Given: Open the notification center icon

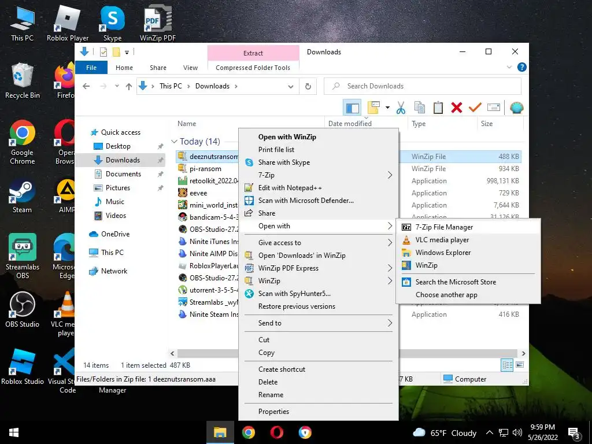Looking at the screenshot, I should pyautogui.click(x=573, y=433).
